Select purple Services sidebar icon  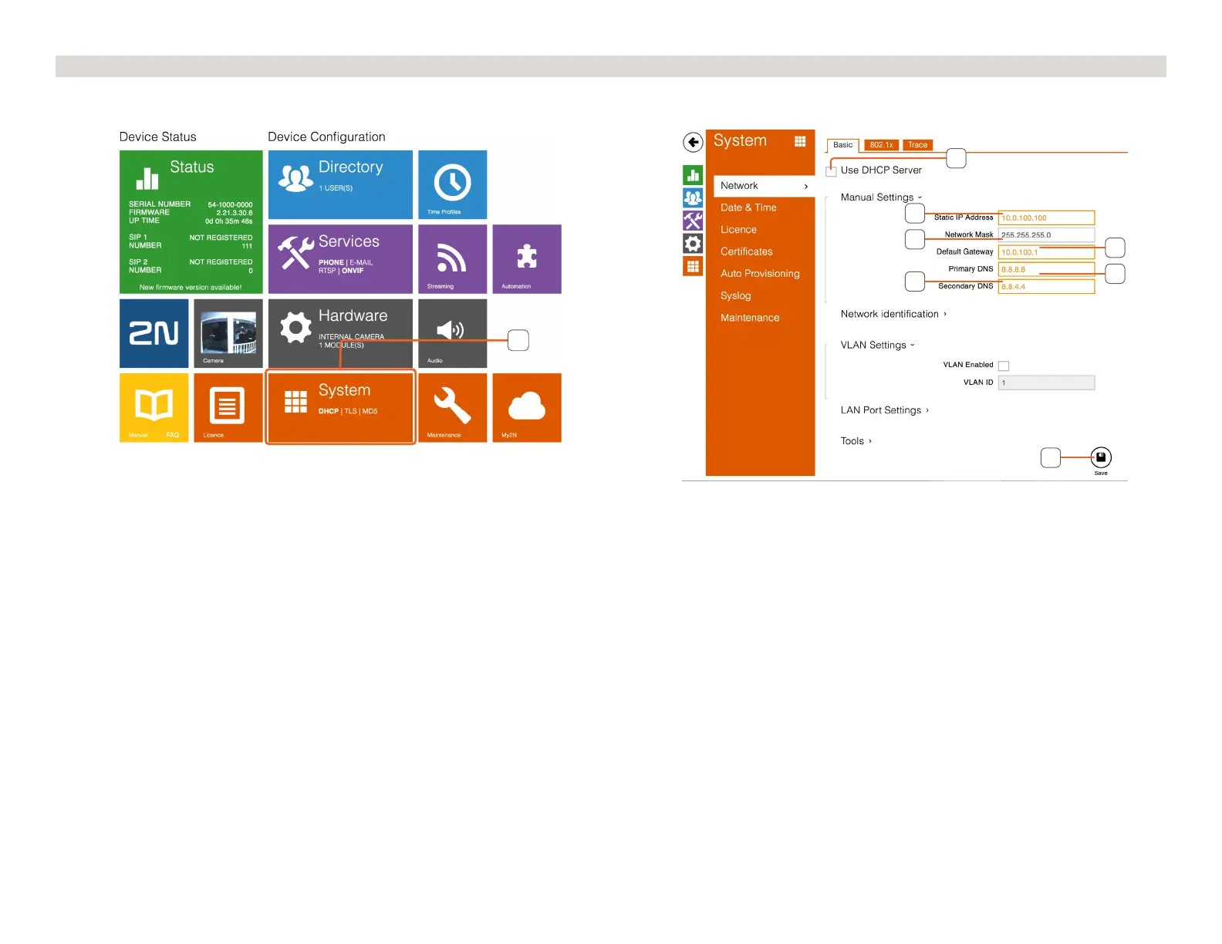pos(693,221)
